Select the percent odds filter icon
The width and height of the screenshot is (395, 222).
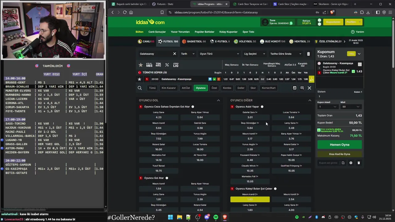(x=167, y=65)
